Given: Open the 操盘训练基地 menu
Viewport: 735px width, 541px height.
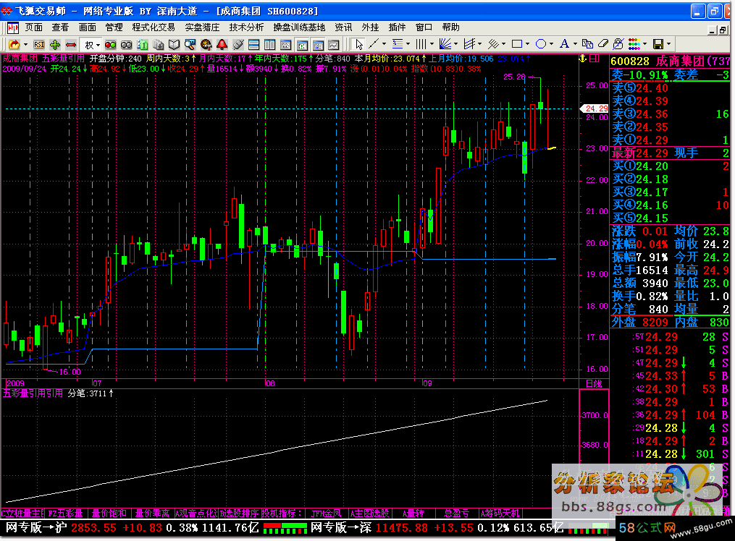Looking at the screenshot, I should (x=299, y=27).
